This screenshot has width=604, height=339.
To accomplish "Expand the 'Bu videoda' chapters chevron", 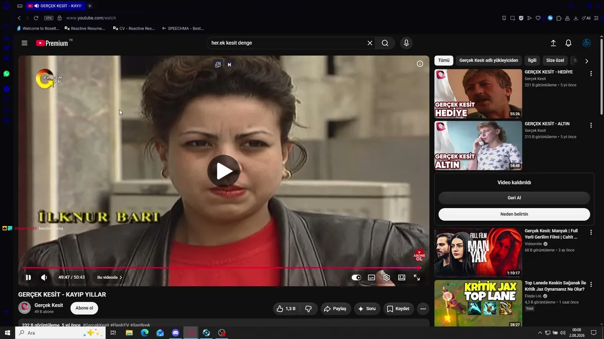I will pyautogui.click(x=121, y=277).
